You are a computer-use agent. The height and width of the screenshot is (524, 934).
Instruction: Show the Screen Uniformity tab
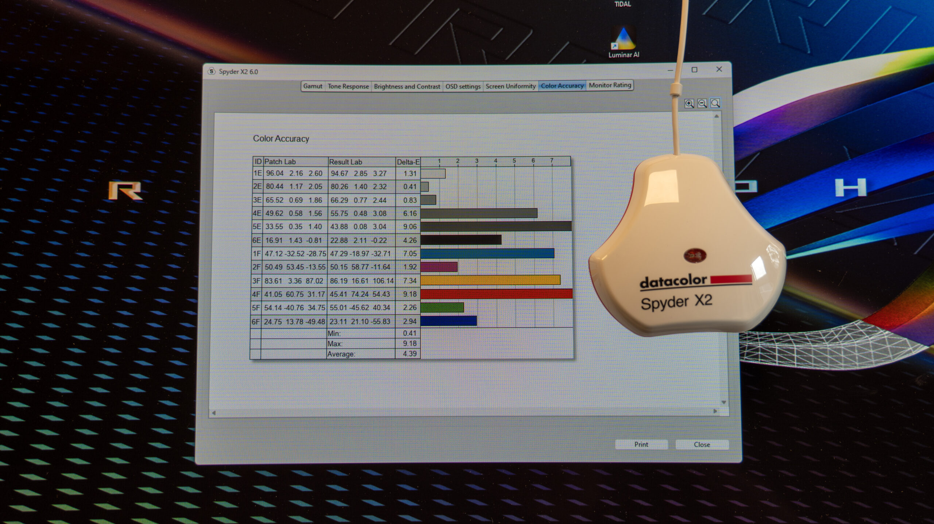click(510, 86)
